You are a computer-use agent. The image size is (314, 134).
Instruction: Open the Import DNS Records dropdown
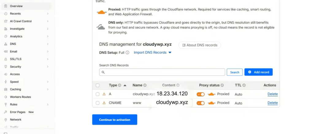(x=153, y=53)
